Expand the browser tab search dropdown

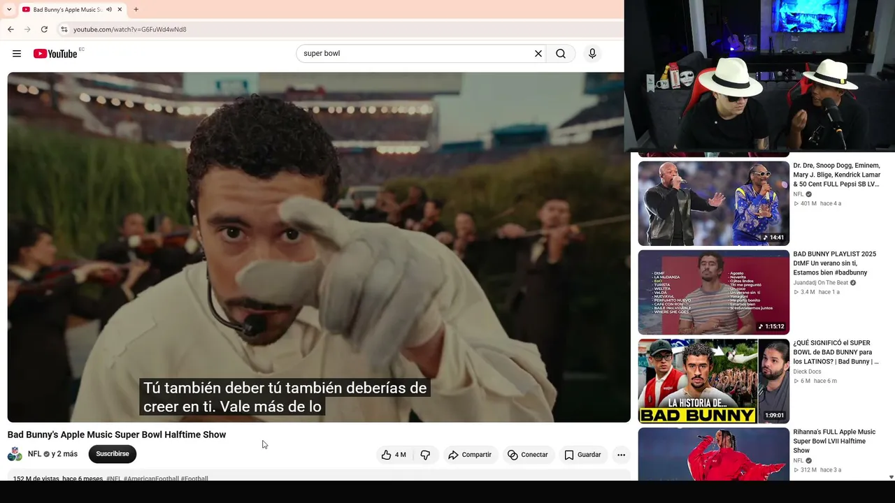coord(9,10)
